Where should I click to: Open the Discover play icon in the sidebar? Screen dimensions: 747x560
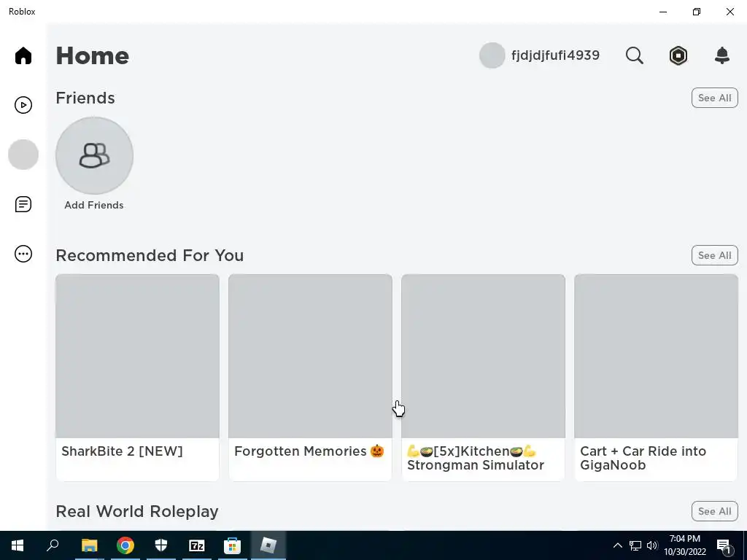pyautogui.click(x=23, y=105)
